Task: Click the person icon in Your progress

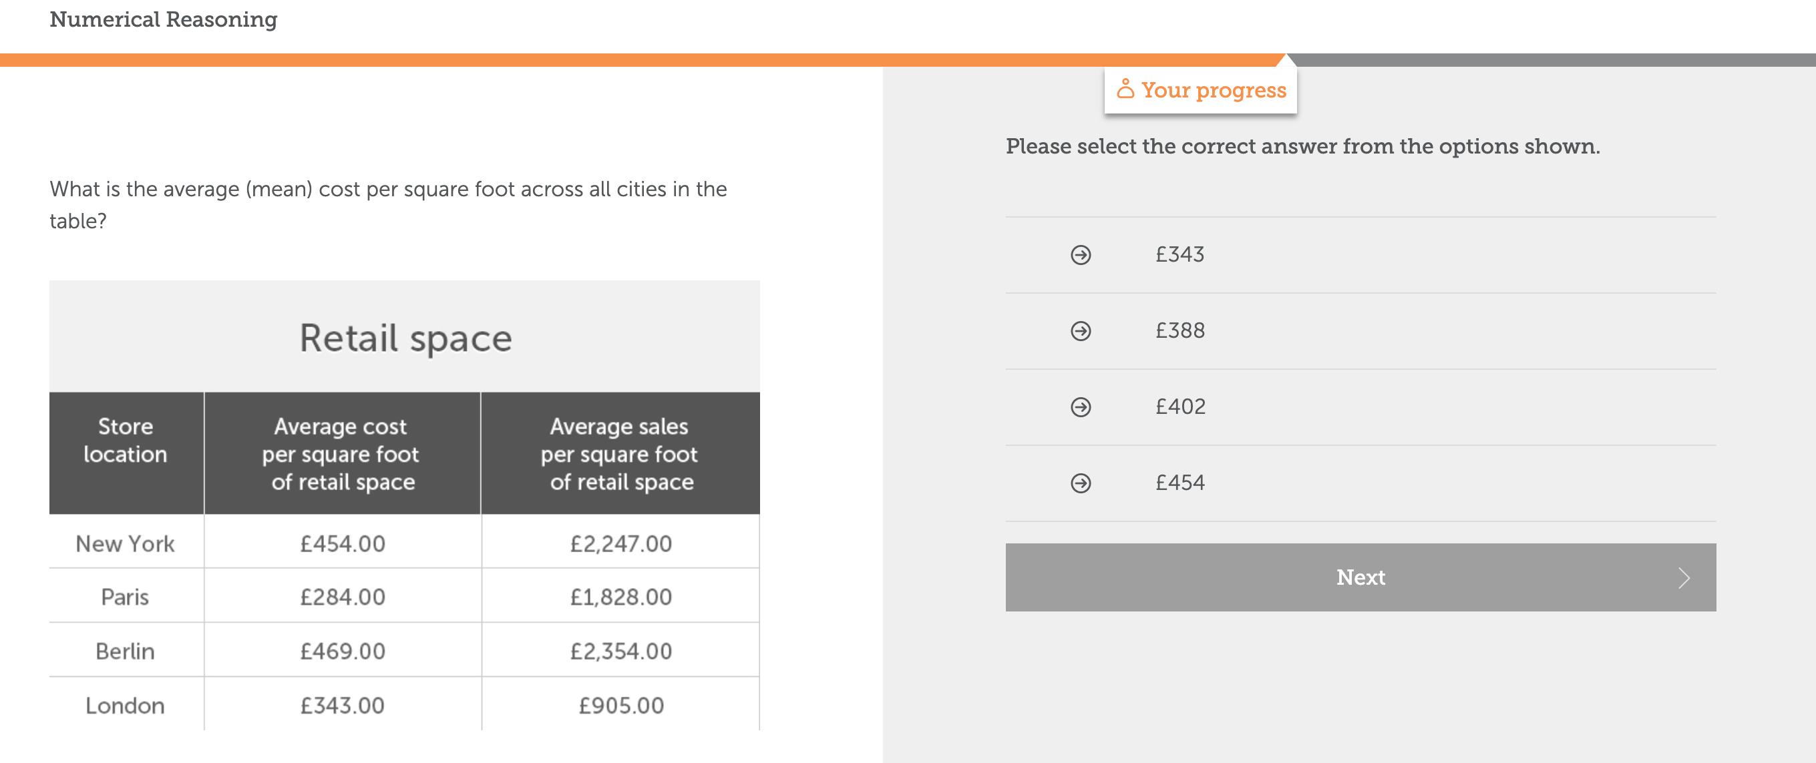Action: pos(1126,89)
